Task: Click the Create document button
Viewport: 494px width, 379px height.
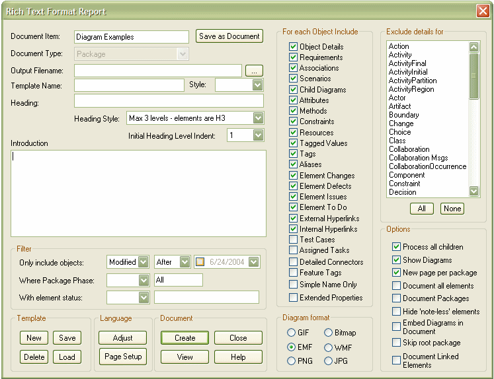Action: point(185,337)
